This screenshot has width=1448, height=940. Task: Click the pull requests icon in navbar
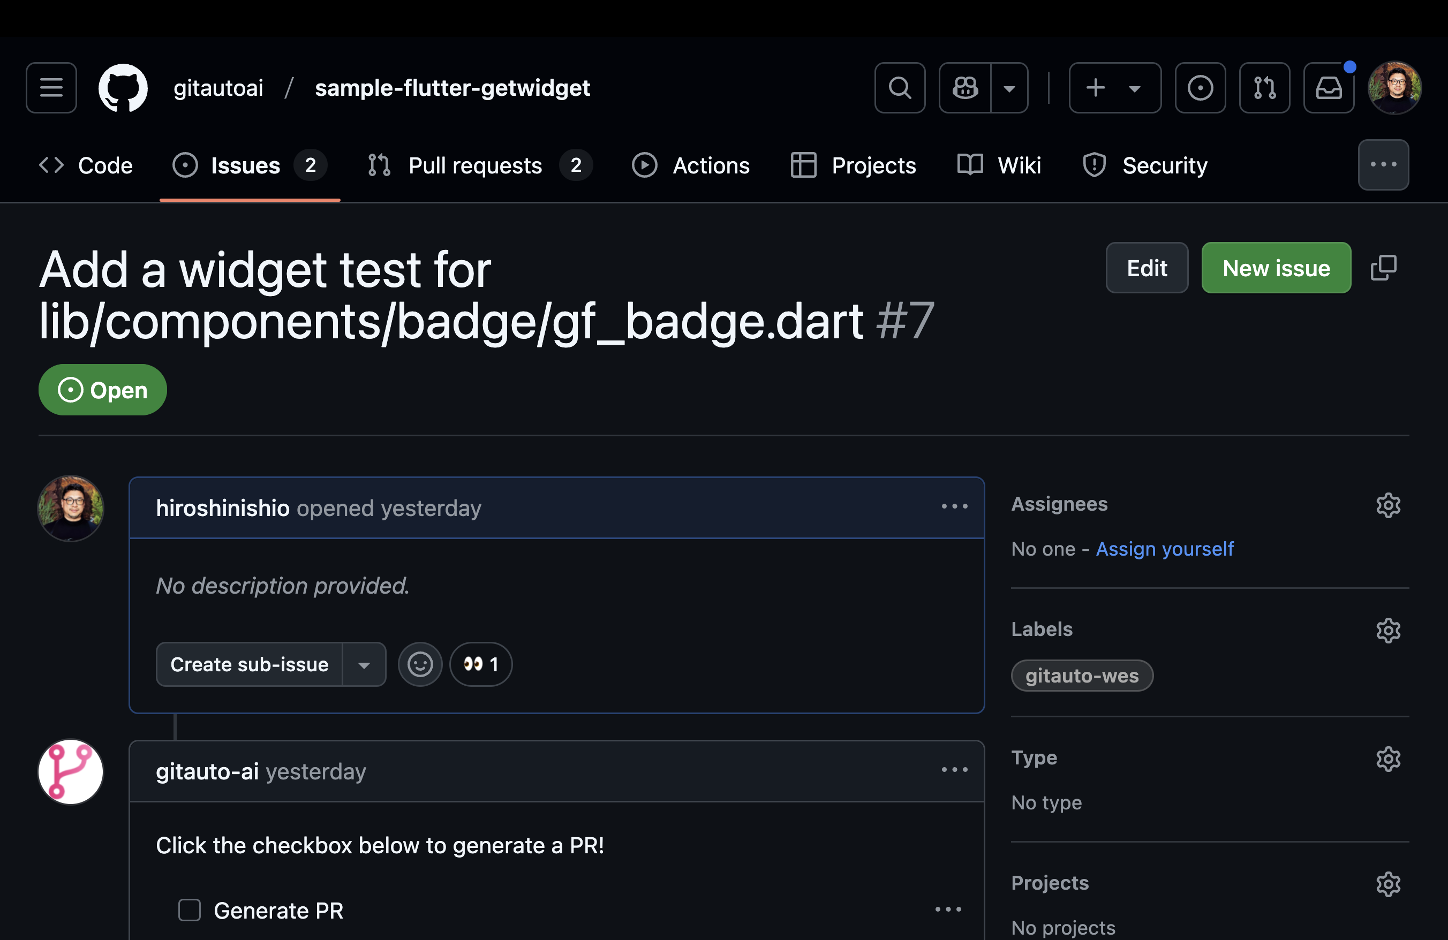(1263, 88)
